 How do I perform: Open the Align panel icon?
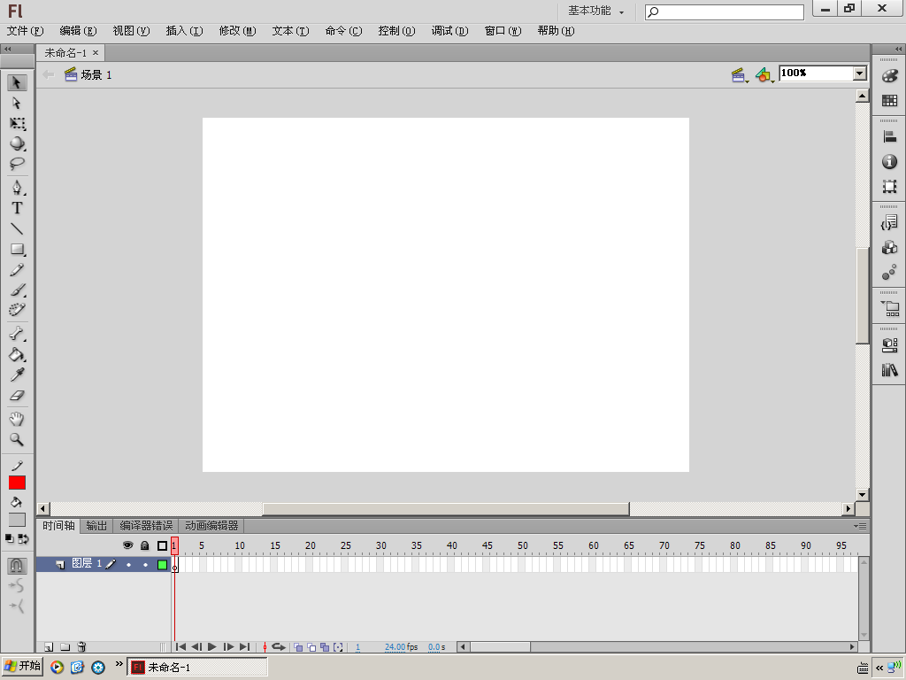tap(890, 137)
